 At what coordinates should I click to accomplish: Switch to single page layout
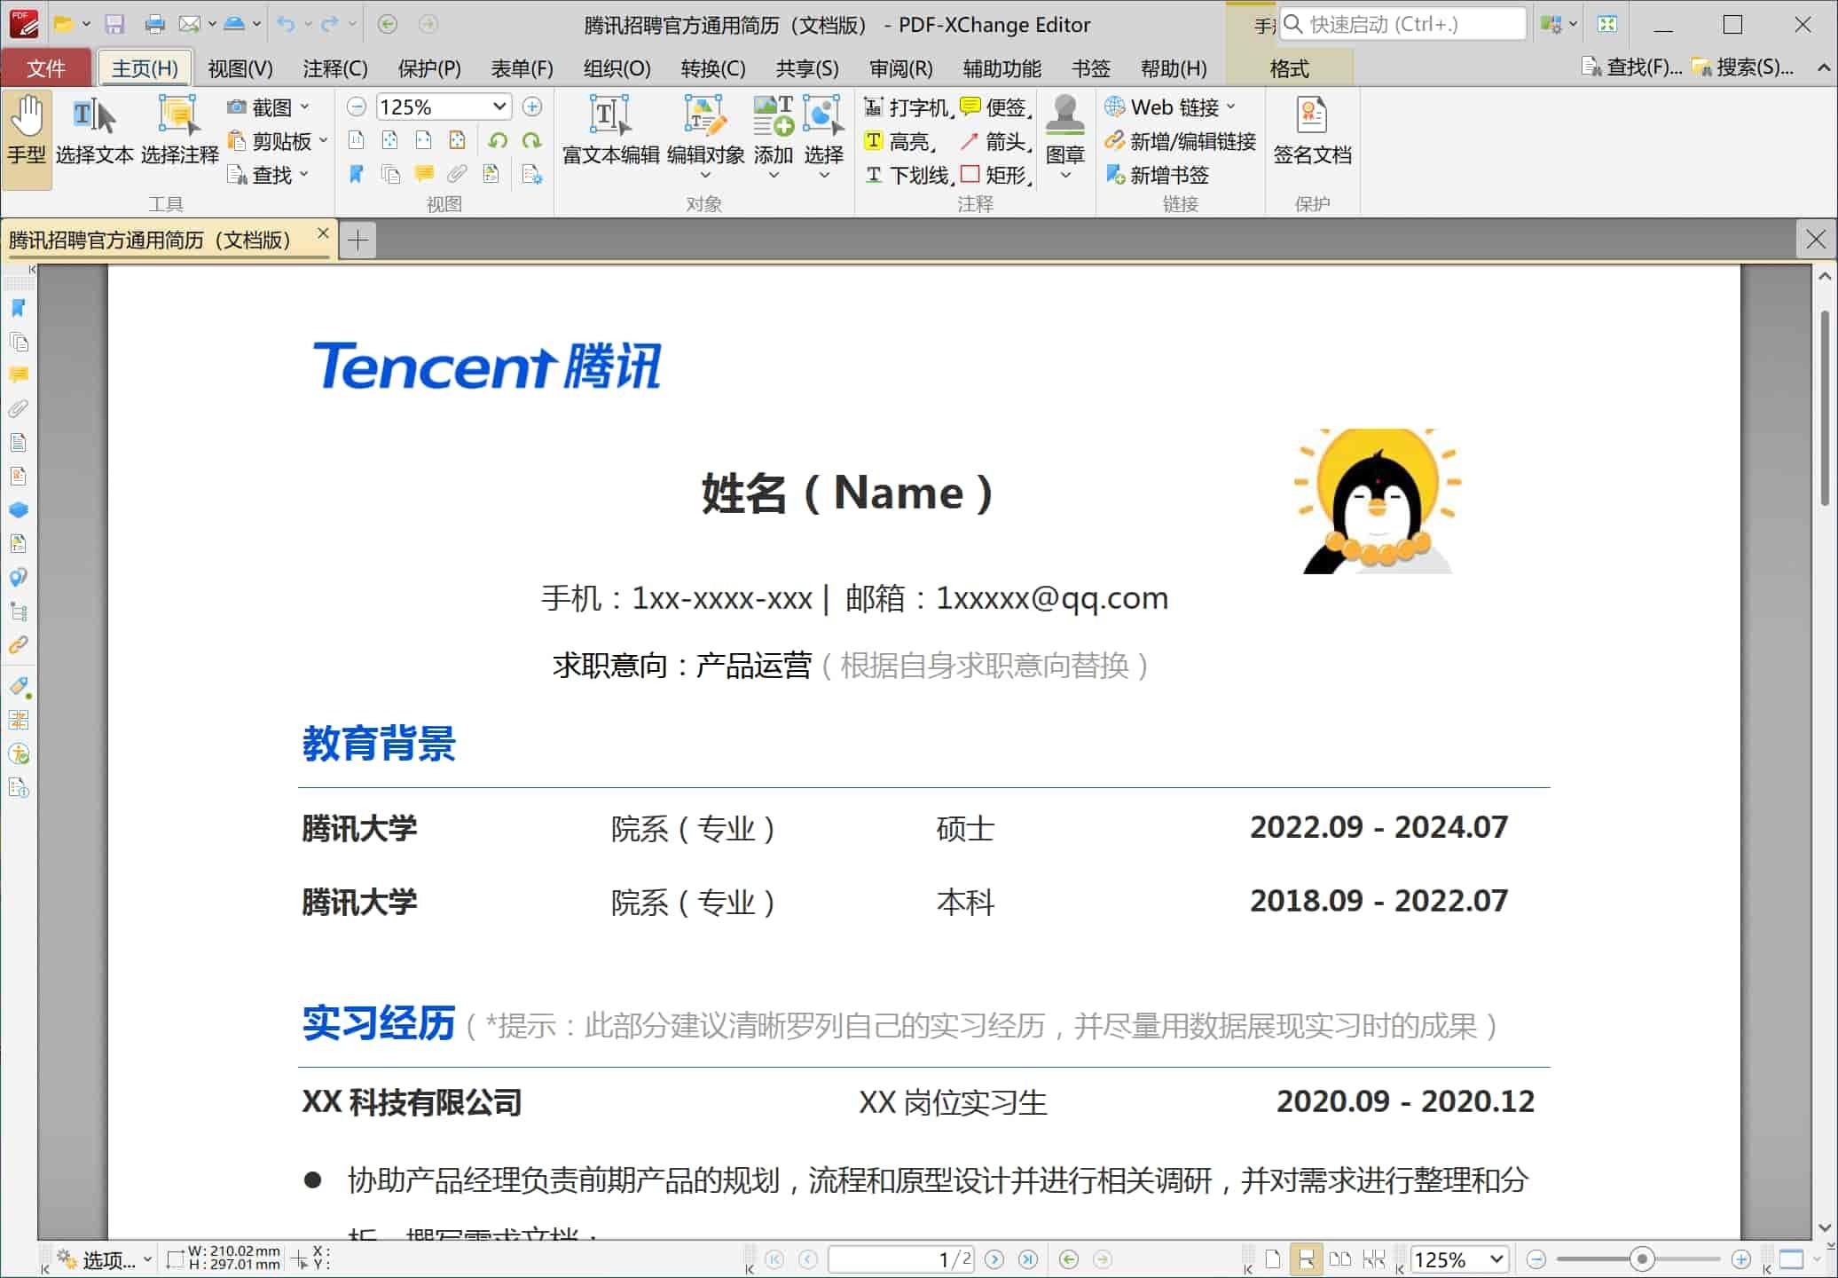(1273, 1258)
